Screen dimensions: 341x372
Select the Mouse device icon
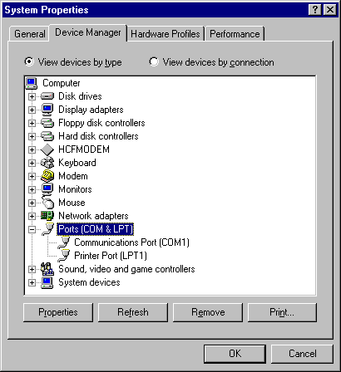(x=47, y=202)
